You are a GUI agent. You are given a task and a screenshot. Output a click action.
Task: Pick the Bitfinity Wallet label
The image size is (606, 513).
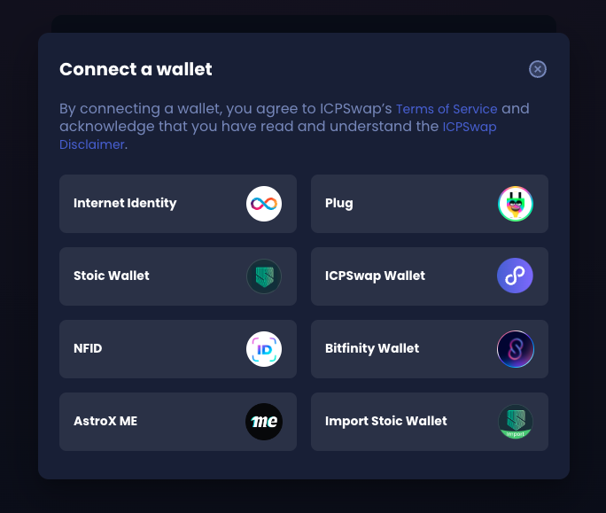pyautogui.click(x=372, y=348)
